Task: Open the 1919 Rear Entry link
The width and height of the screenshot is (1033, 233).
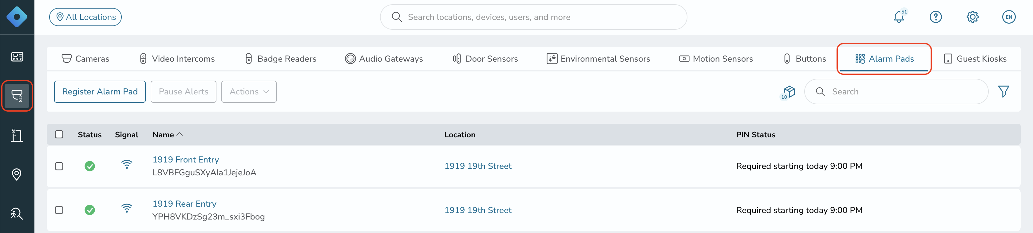Action: click(x=184, y=204)
